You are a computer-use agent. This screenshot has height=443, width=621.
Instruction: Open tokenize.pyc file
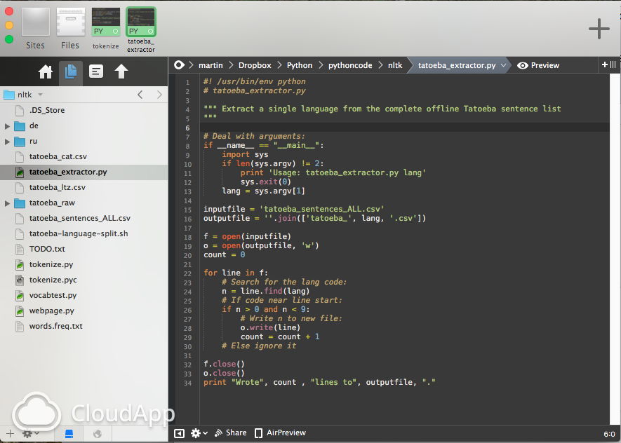tap(84, 280)
